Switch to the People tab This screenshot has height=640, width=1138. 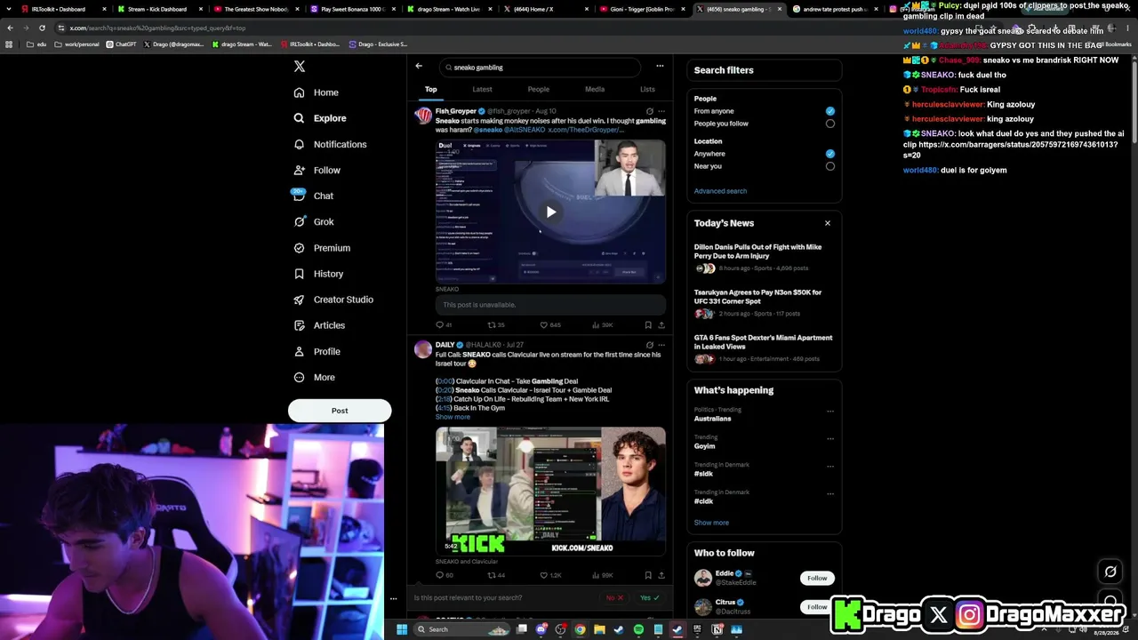coord(538,90)
